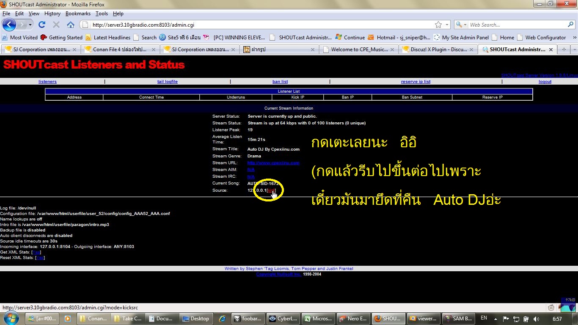Open the Copyright Nullsoft Inc. link
This screenshot has height=325, width=578.
[279, 274]
